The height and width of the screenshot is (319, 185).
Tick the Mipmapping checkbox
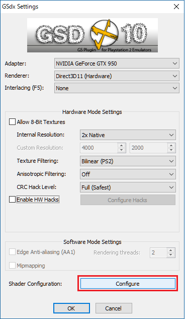point(12,266)
